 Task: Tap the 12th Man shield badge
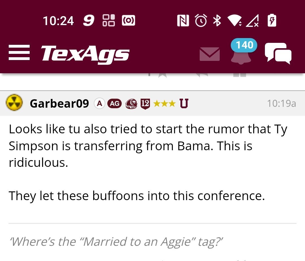click(145, 104)
